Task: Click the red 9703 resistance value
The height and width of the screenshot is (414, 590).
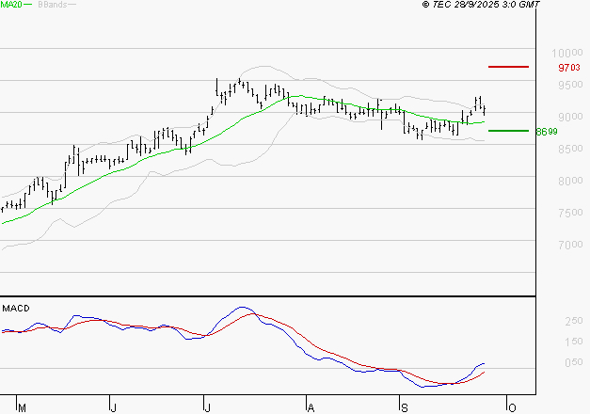Action: (x=569, y=68)
